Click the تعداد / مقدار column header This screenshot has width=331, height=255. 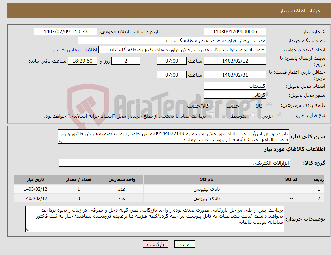(79, 179)
